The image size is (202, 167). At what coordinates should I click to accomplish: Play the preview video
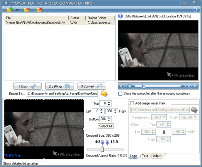pos(121,86)
